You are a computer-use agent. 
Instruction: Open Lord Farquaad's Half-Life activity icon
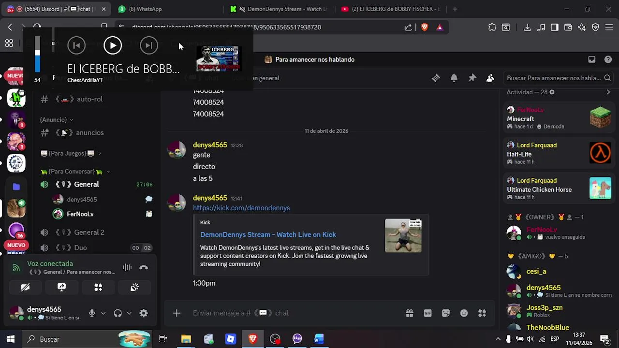(x=600, y=153)
